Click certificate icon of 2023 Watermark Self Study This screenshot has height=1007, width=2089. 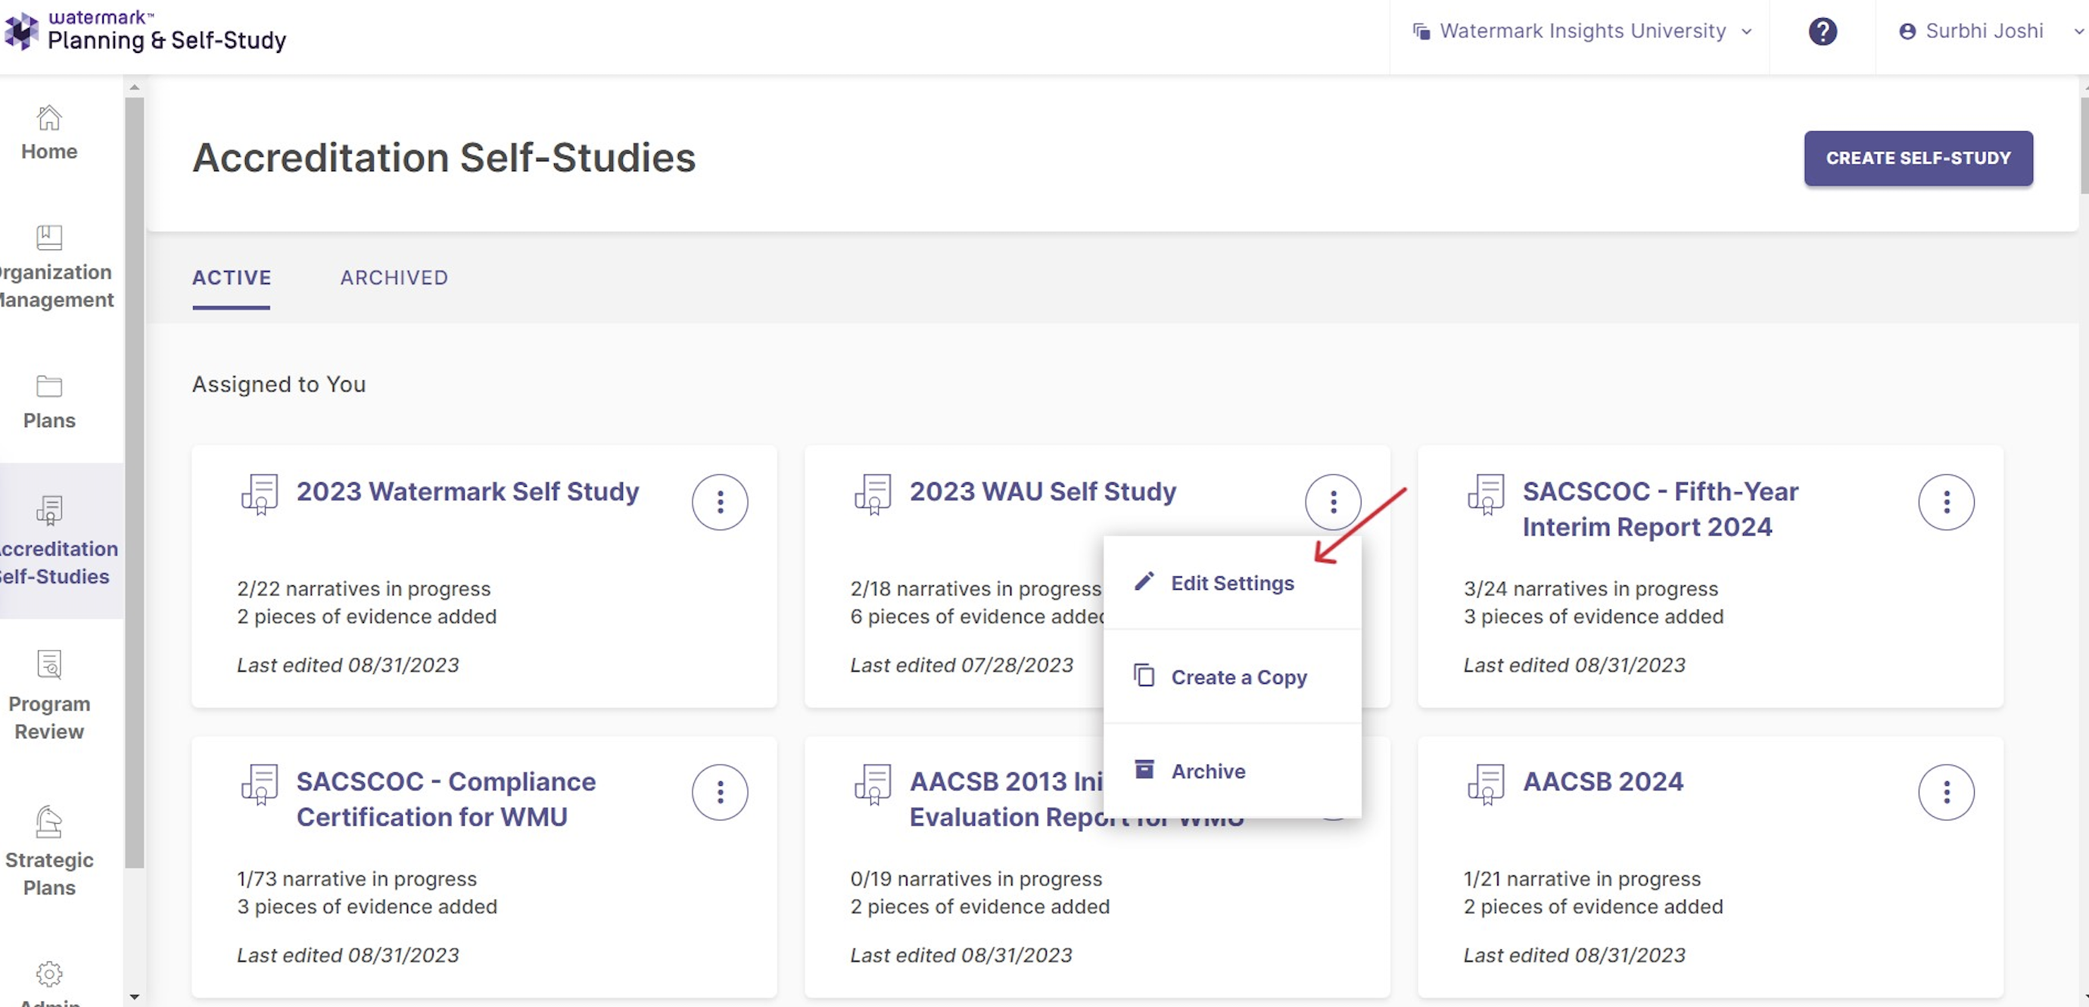point(260,494)
